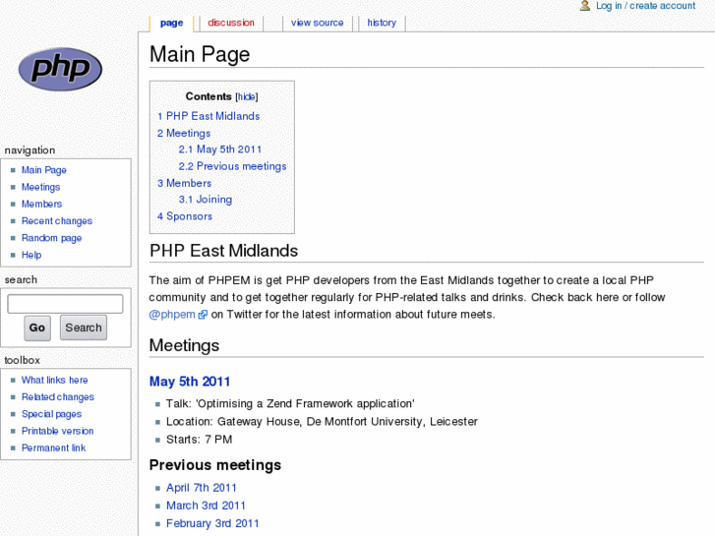Click the 'navigation' sidebar heading

point(30,150)
